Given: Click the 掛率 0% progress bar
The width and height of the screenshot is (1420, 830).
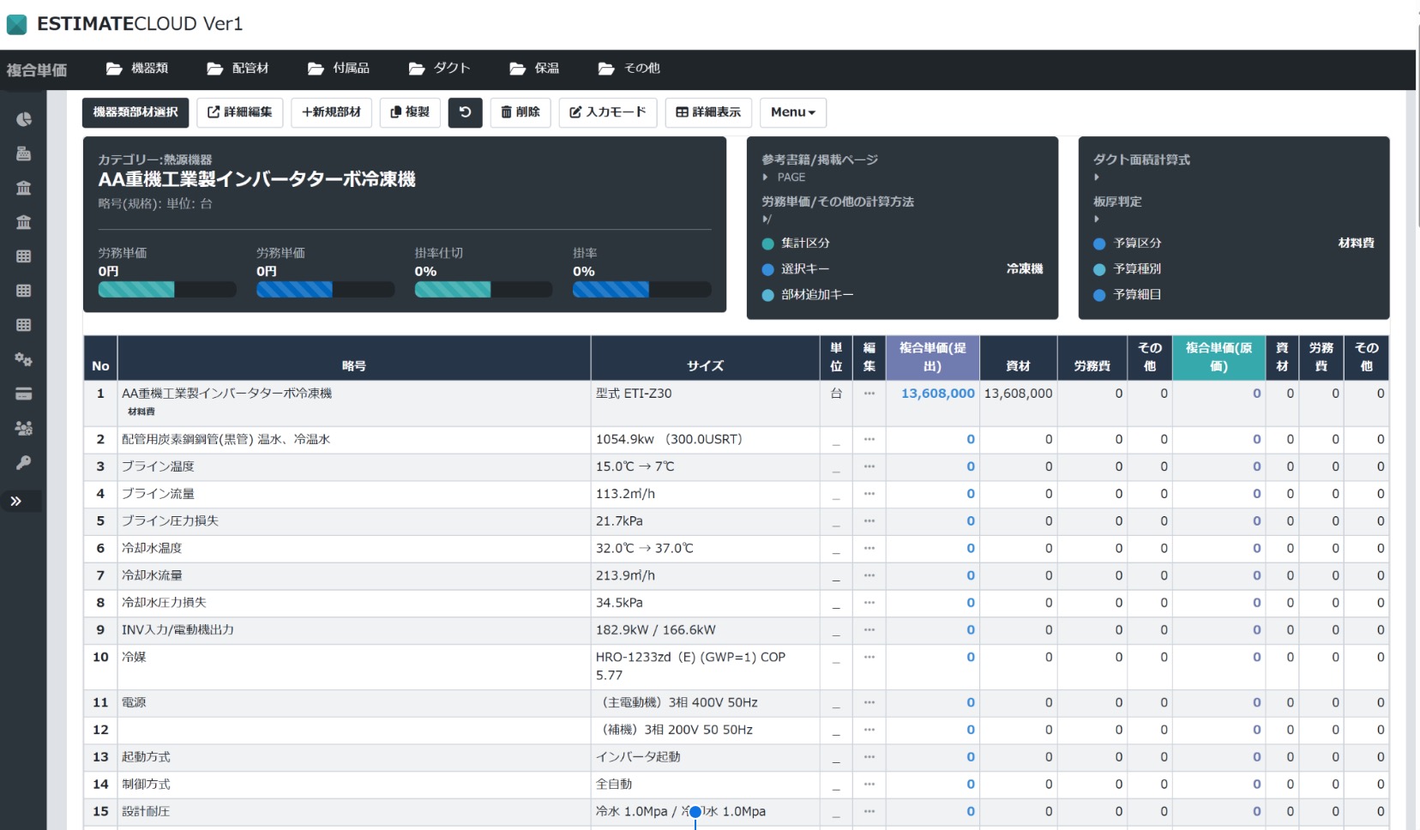Looking at the screenshot, I should pos(642,290).
